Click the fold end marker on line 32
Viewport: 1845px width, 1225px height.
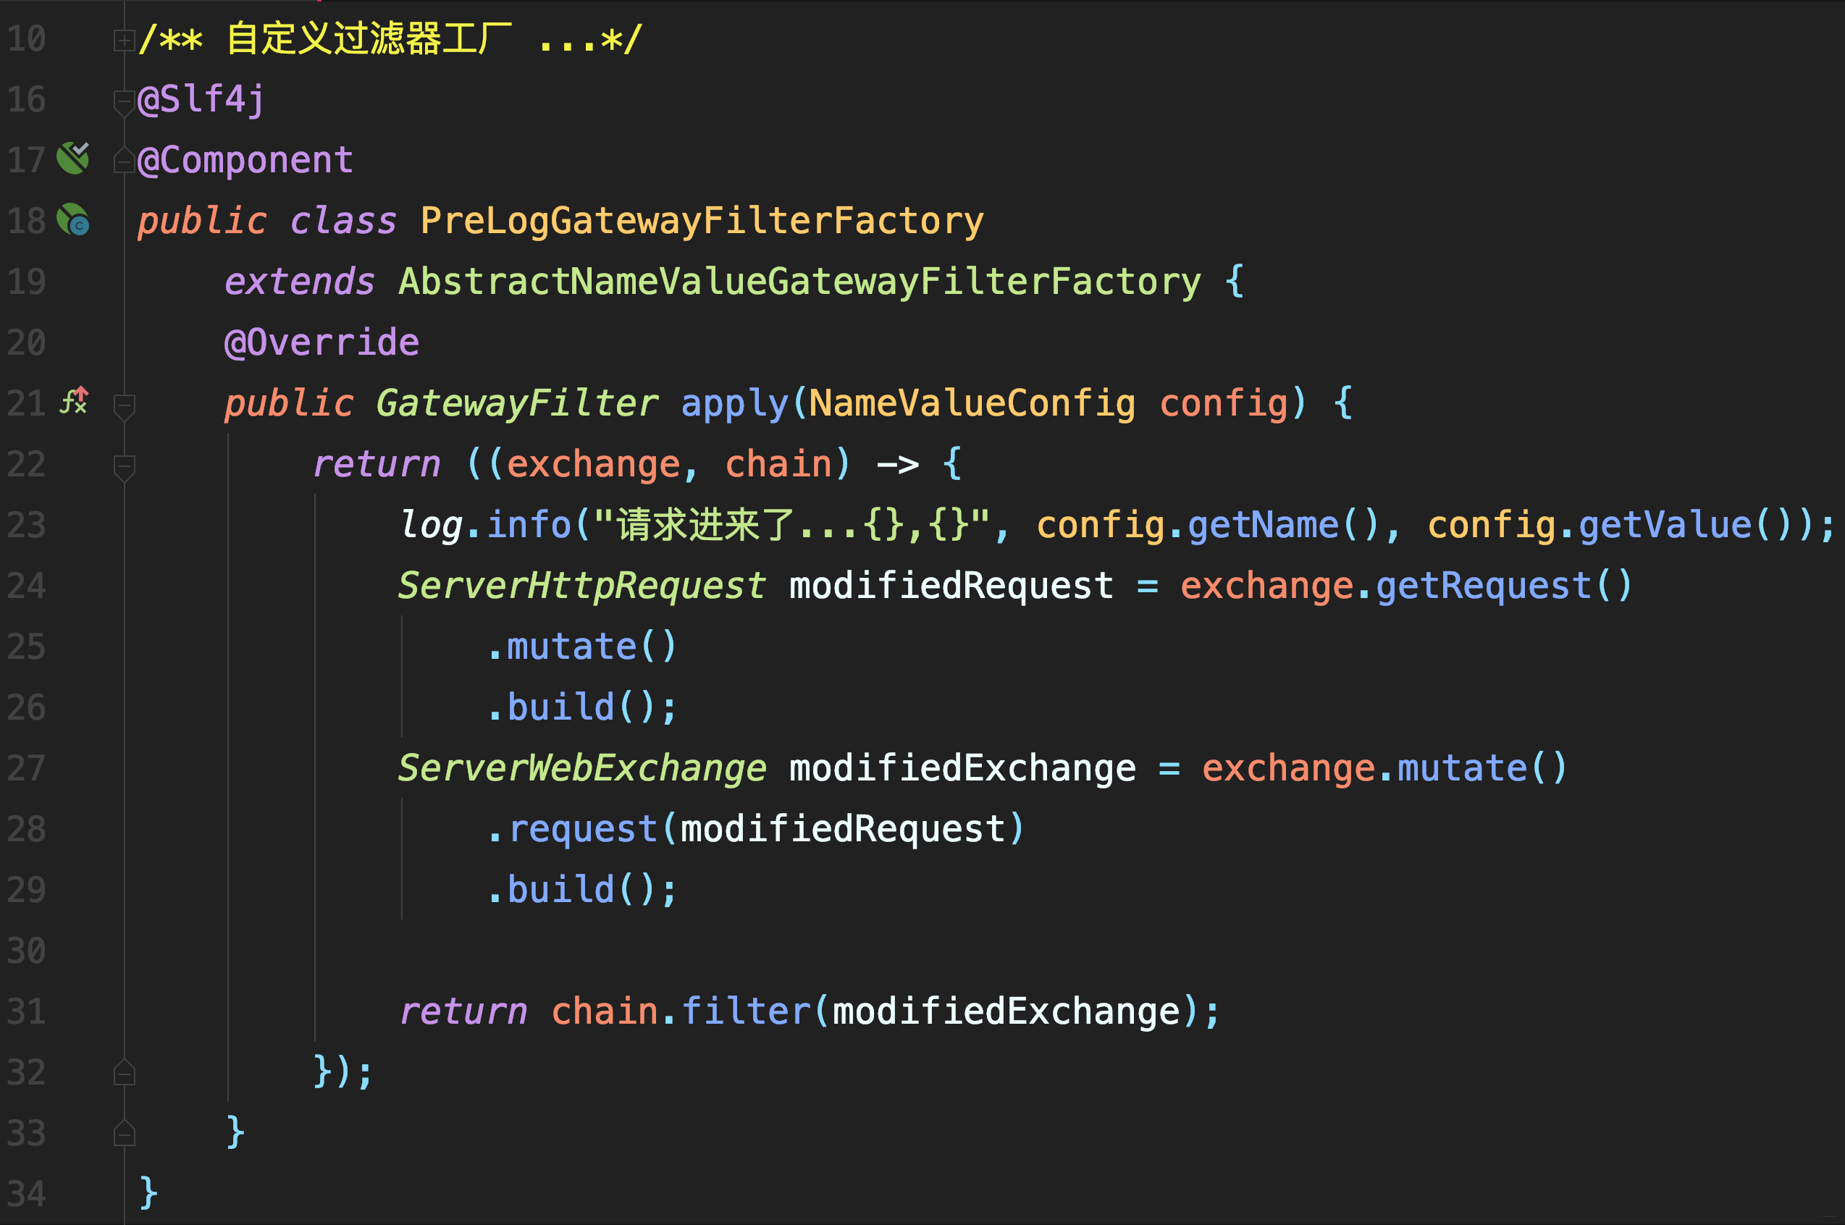[123, 1073]
